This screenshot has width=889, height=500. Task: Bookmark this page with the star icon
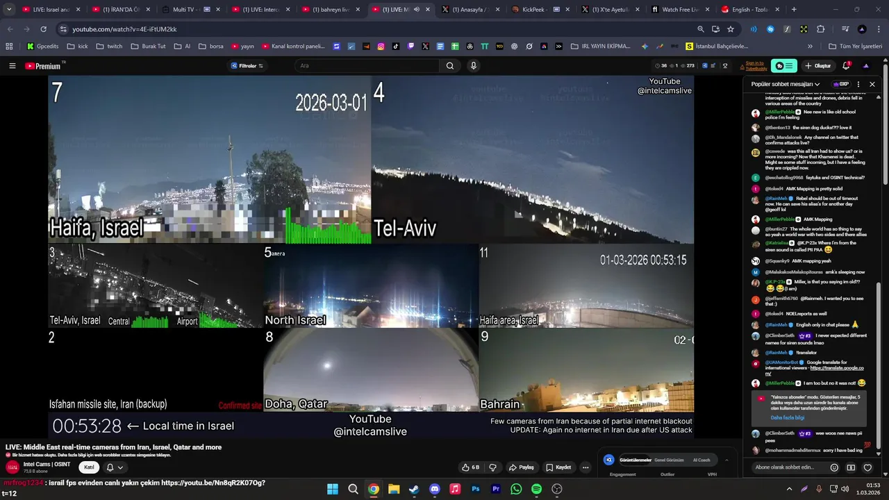point(731,29)
